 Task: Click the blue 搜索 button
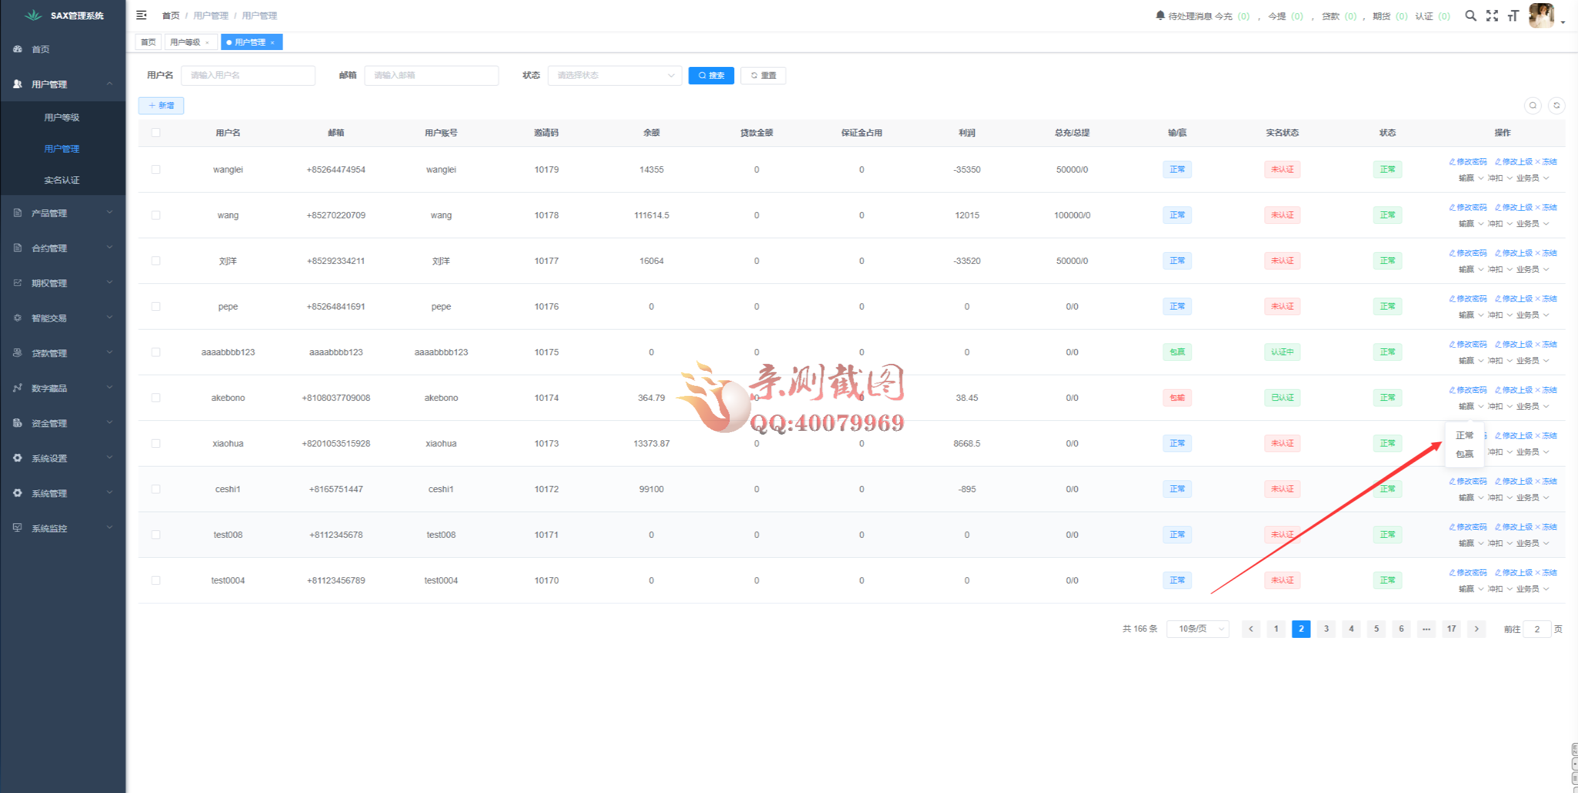(710, 75)
